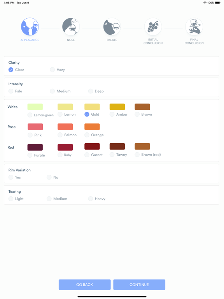Tap the Brown (red) color swatch
The height and width of the screenshot is (299, 224).
pyautogui.click(x=142, y=146)
